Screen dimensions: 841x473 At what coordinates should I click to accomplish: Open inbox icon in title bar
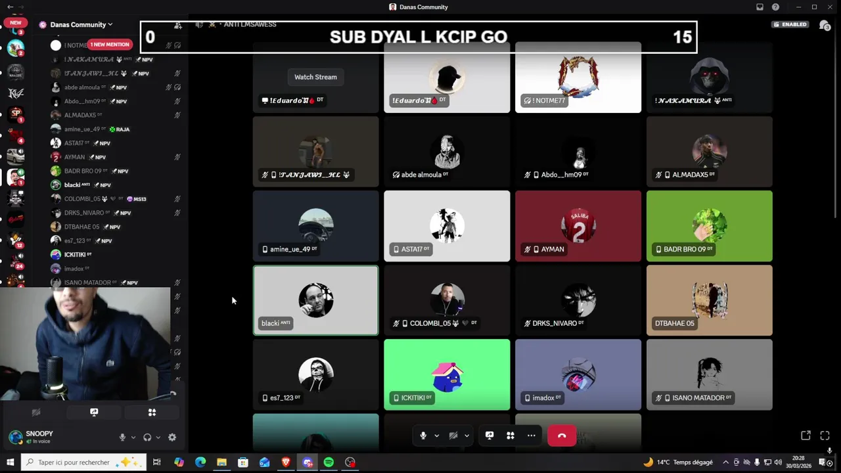click(760, 7)
